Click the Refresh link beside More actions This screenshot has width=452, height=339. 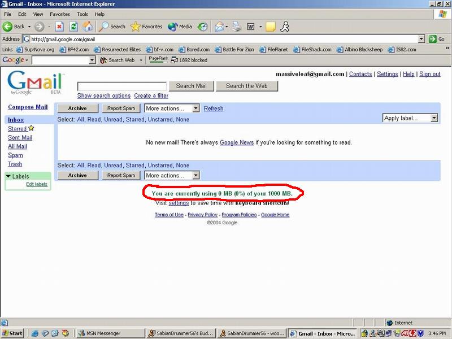tap(214, 108)
